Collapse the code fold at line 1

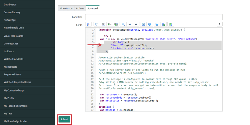point(95,30)
